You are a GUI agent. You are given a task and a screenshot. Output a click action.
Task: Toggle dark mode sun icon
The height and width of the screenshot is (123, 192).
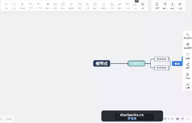coord(178,119)
